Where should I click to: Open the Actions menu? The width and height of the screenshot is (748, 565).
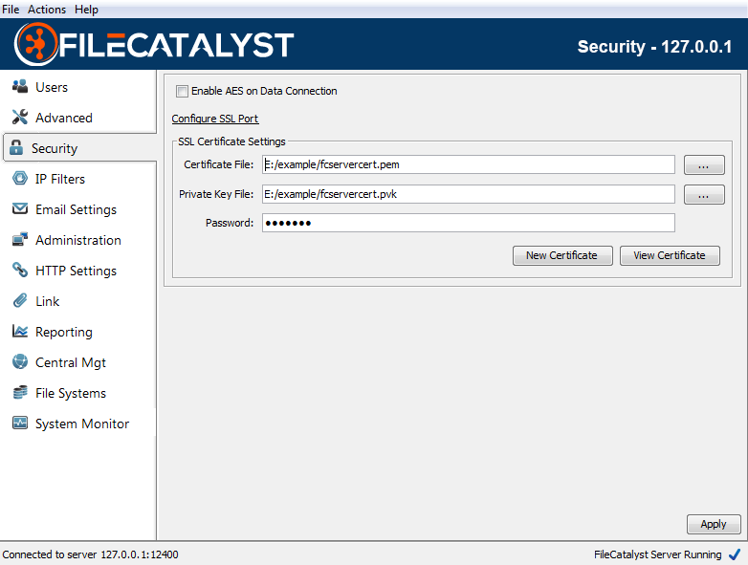pyautogui.click(x=47, y=9)
